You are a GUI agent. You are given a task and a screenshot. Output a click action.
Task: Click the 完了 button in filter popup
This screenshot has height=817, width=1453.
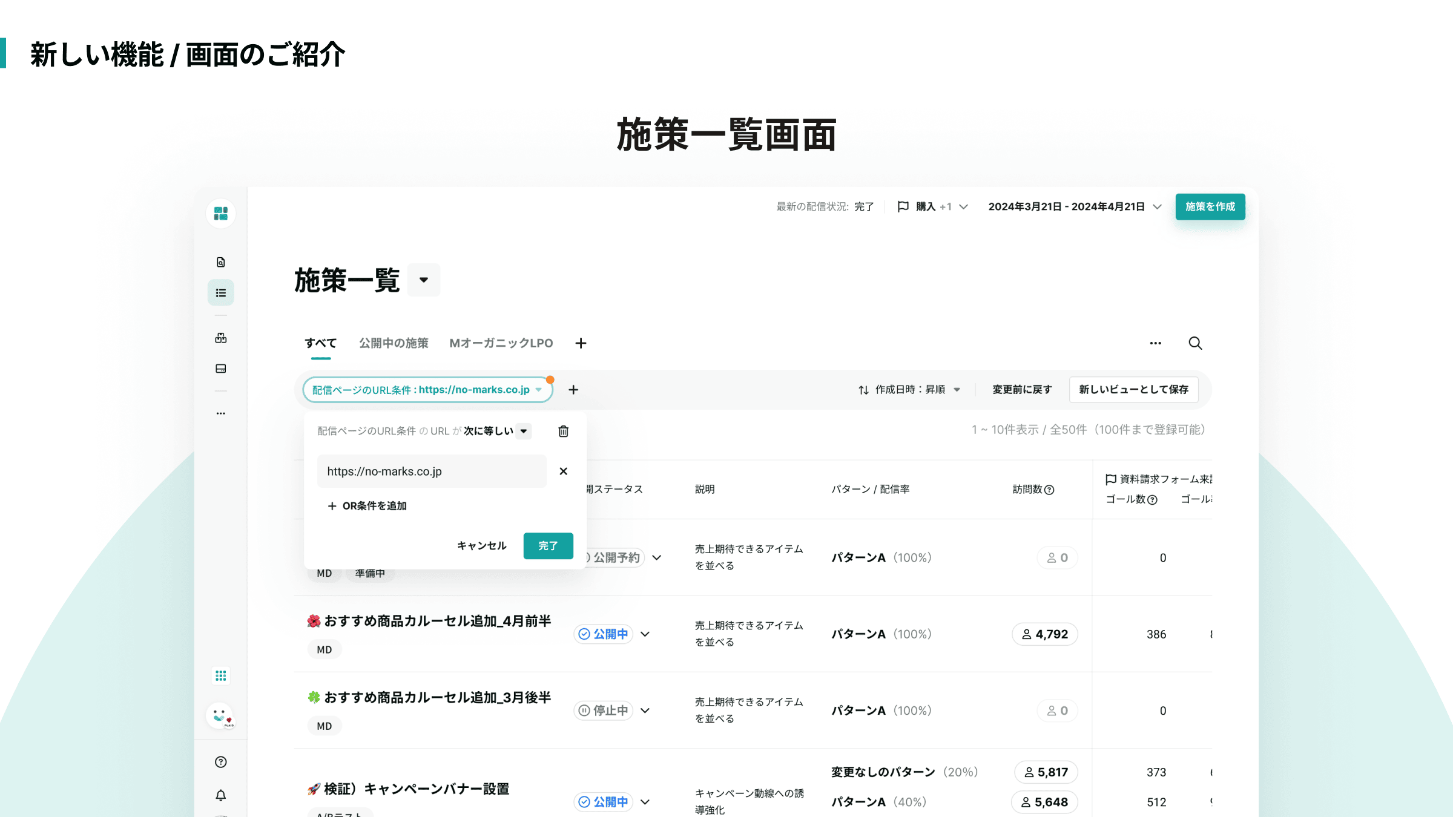click(x=548, y=545)
